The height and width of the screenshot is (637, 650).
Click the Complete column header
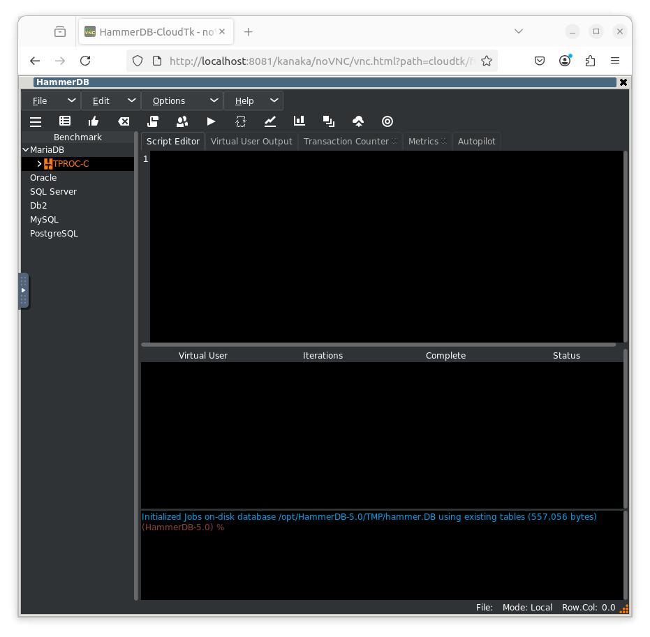[445, 356]
